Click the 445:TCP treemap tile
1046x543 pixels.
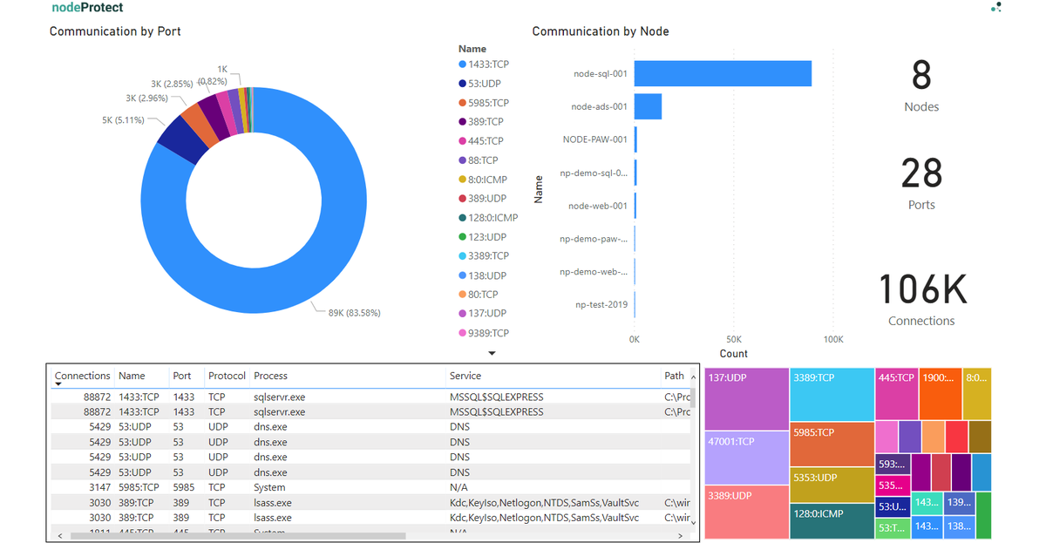click(896, 393)
